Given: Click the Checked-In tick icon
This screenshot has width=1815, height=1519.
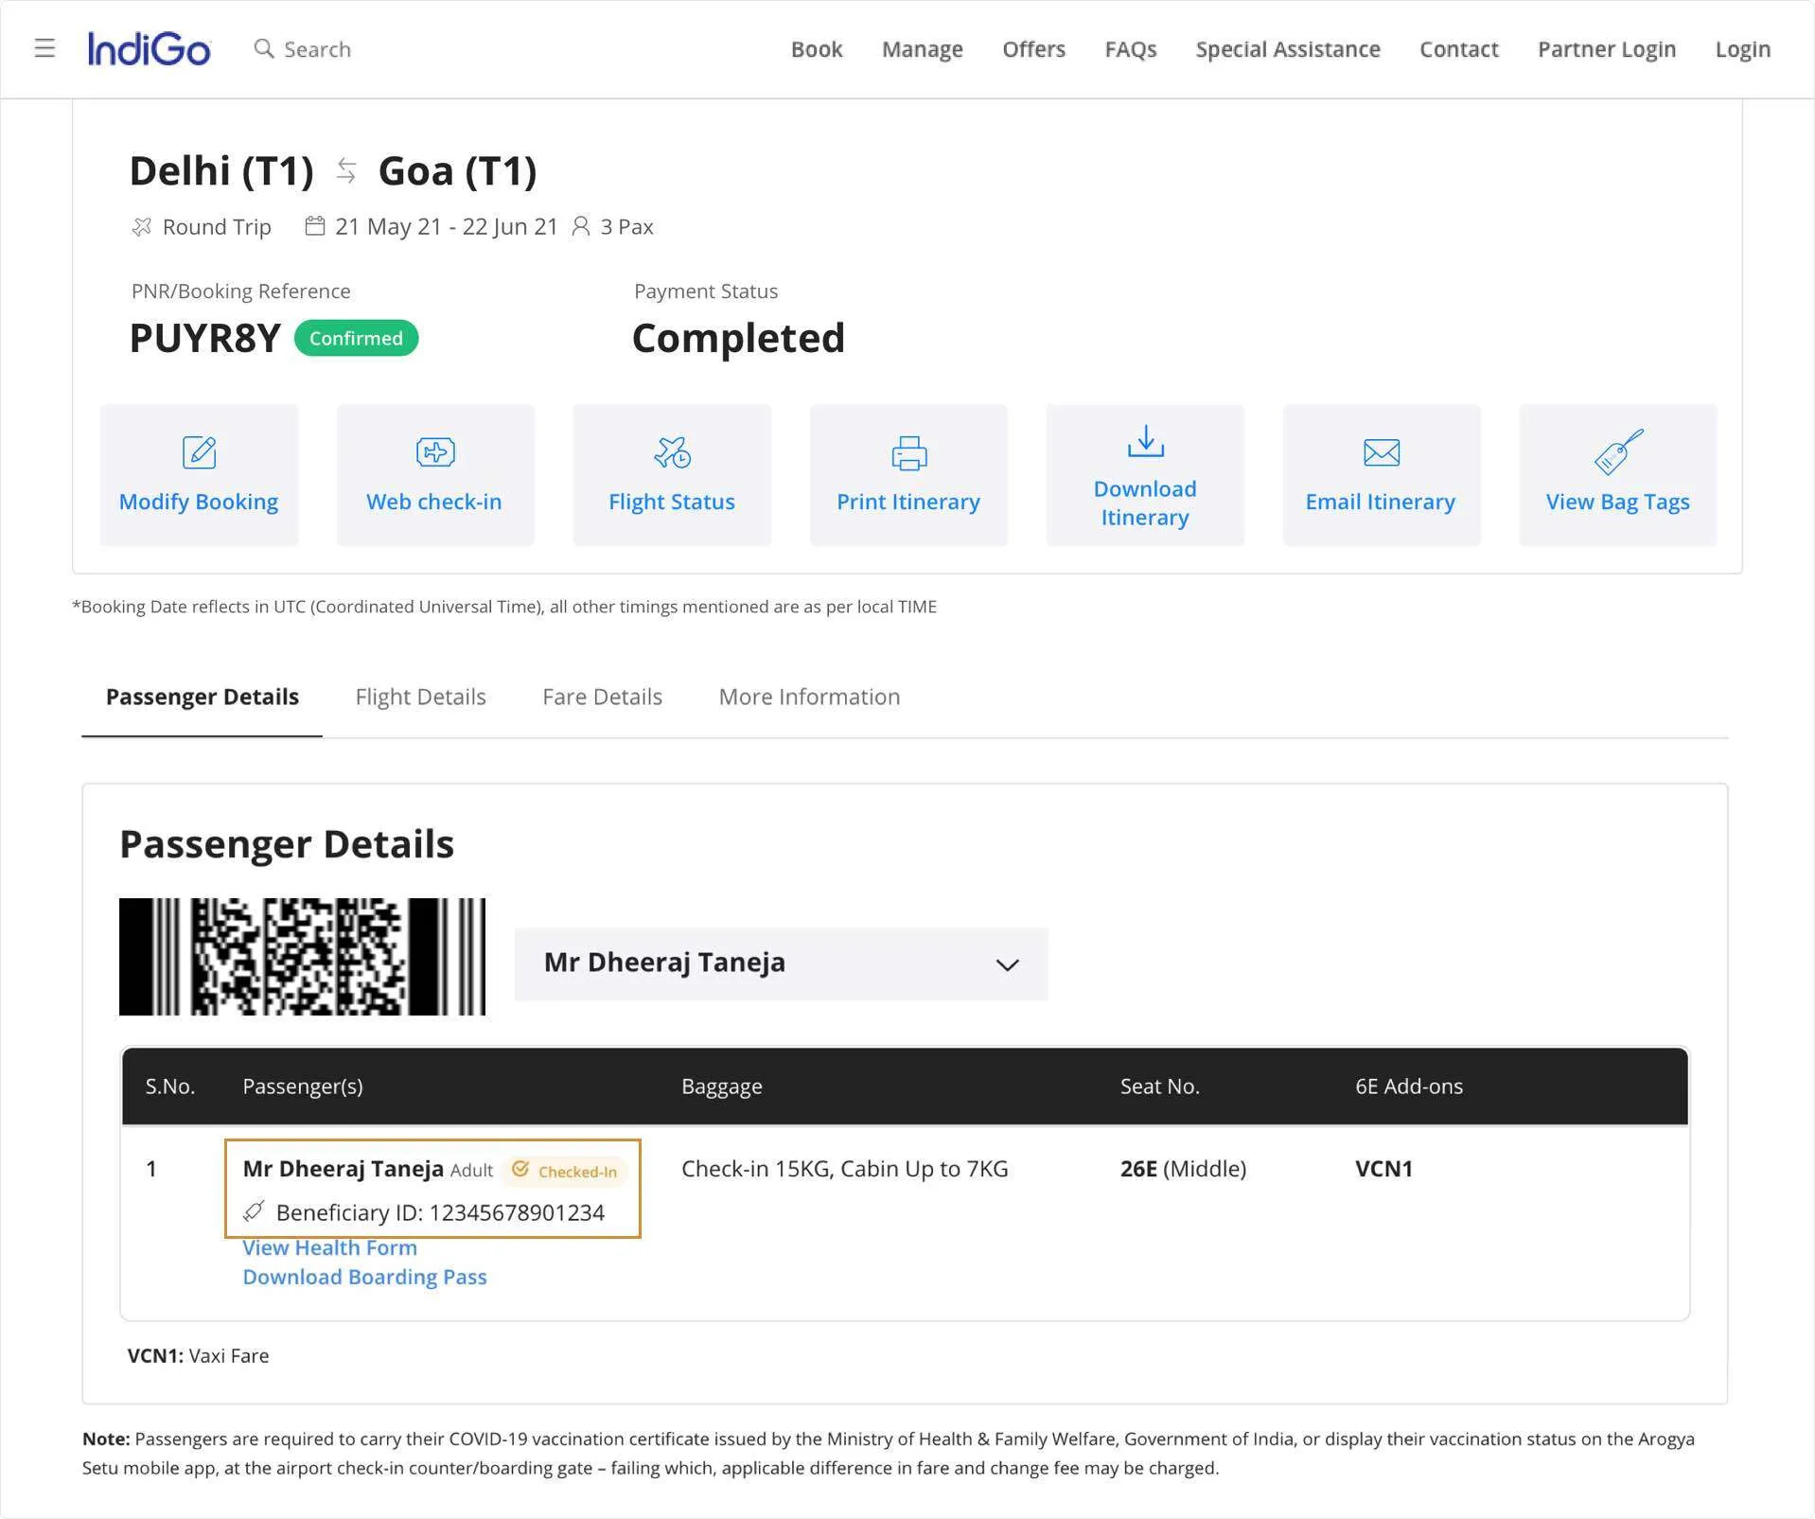Looking at the screenshot, I should click(520, 1170).
